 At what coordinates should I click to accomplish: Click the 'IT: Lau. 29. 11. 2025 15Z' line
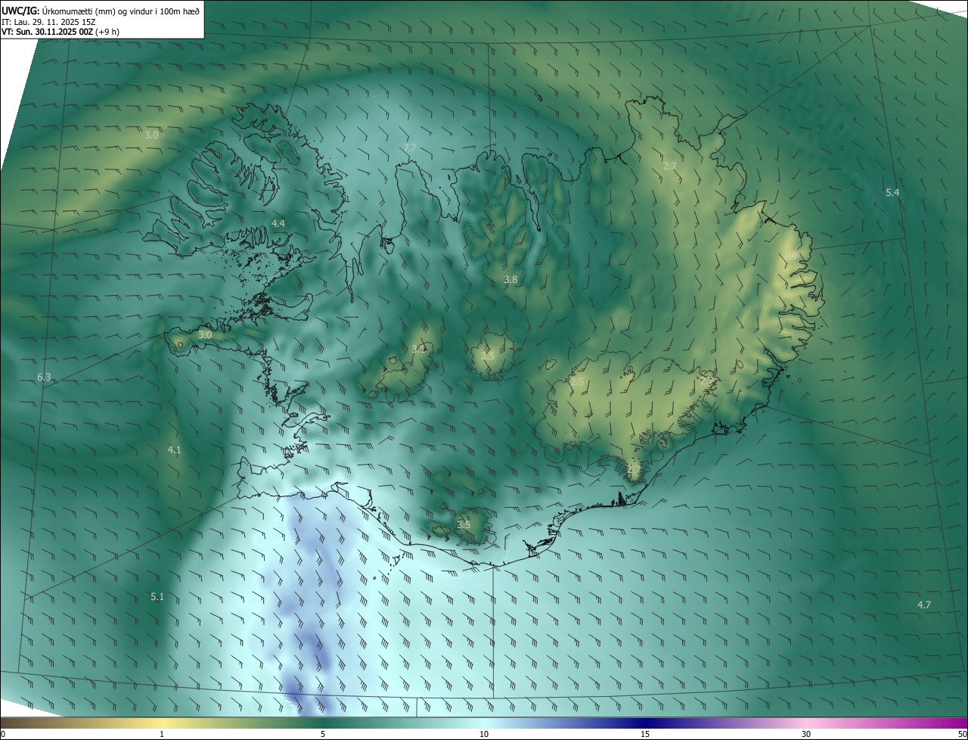(x=48, y=22)
